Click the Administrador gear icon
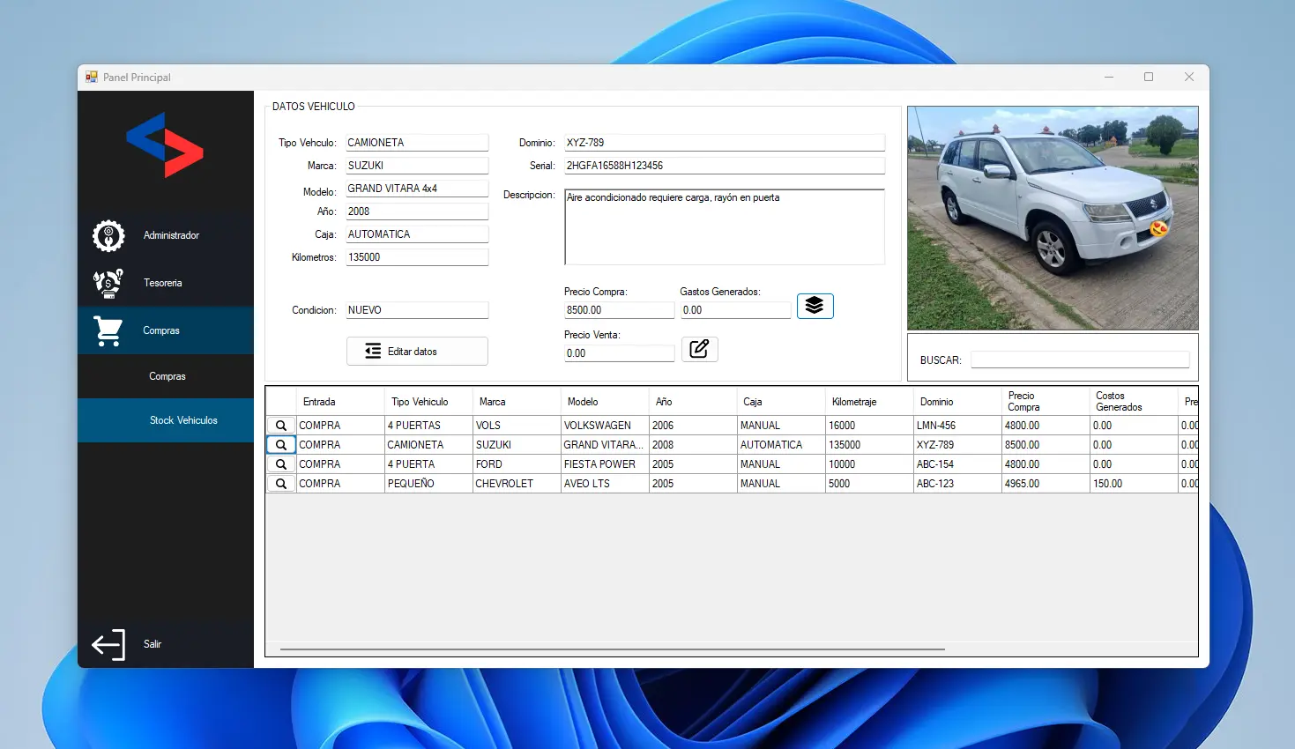Image resolution: width=1295 pixels, height=749 pixels. (108, 236)
